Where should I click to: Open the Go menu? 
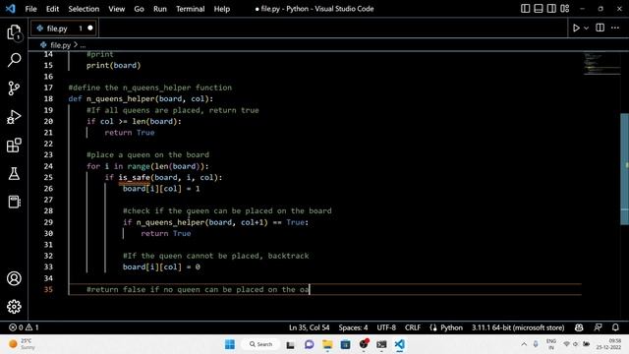pos(139,9)
